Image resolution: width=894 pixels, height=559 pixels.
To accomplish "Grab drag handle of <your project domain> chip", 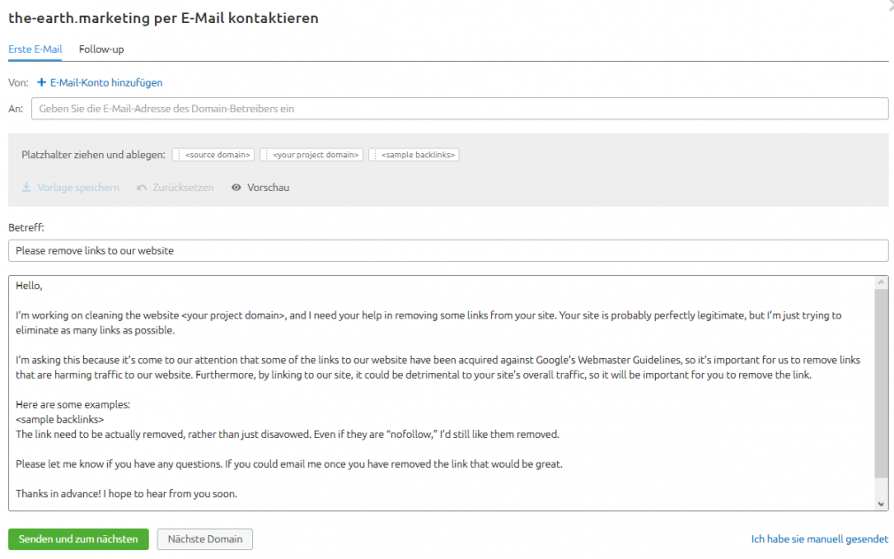I will click(x=266, y=155).
